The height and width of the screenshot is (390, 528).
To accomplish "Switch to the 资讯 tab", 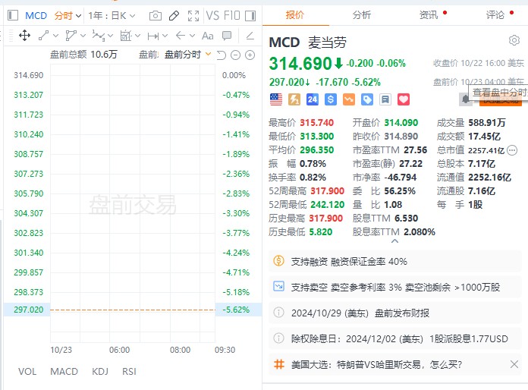I will pyautogui.click(x=429, y=15).
